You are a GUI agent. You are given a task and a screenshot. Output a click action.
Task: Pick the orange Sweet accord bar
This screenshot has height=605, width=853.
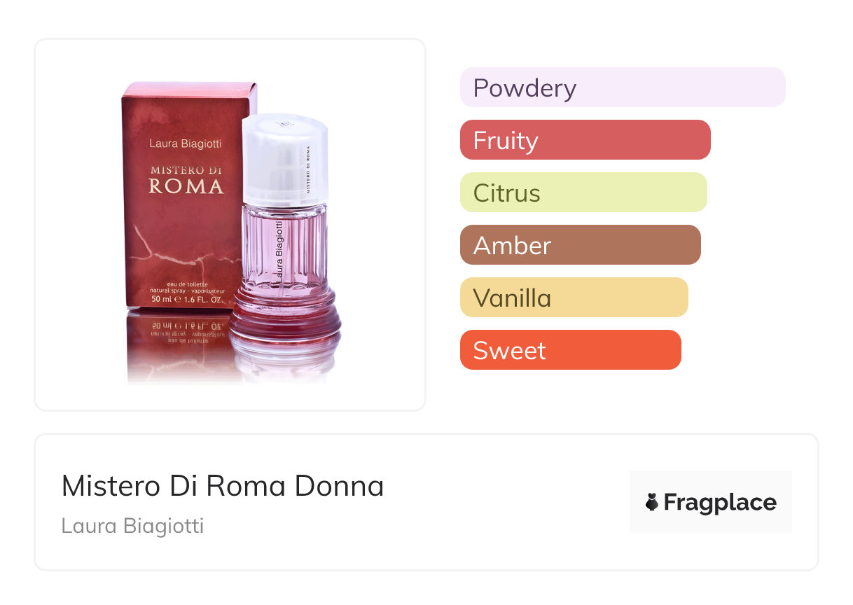click(x=570, y=350)
